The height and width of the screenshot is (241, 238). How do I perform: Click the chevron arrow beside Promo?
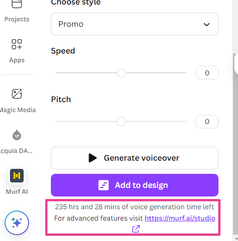coord(207,25)
